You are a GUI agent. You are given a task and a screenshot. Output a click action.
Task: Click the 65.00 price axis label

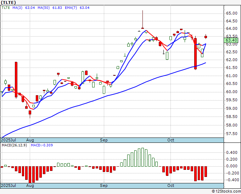pyautogui.click(x=232, y=14)
